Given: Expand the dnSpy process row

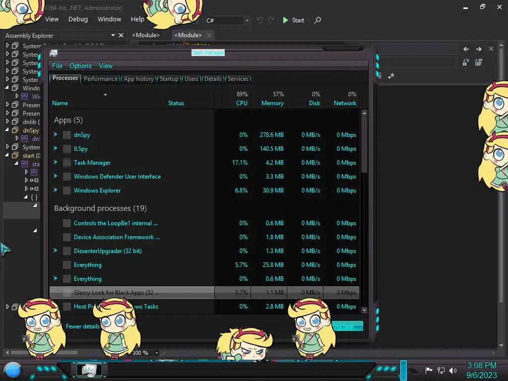Looking at the screenshot, I should [x=55, y=134].
